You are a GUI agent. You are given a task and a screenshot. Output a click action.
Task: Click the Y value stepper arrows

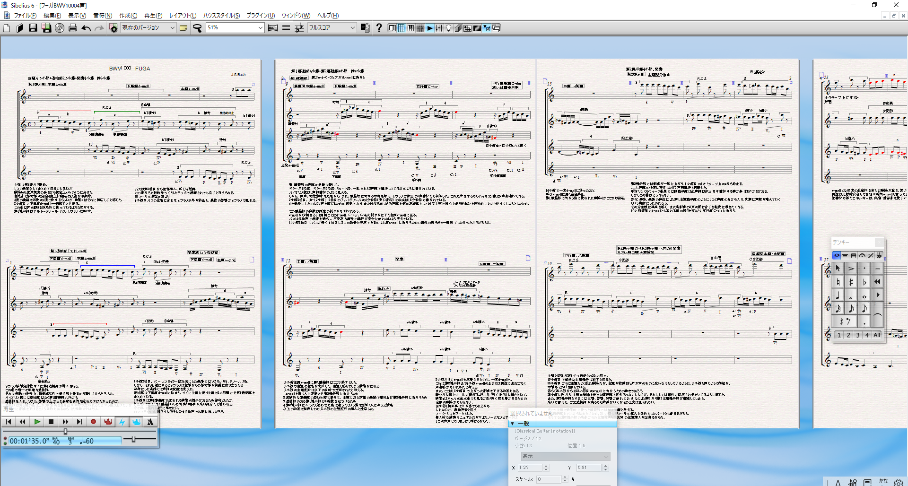click(x=605, y=468)
